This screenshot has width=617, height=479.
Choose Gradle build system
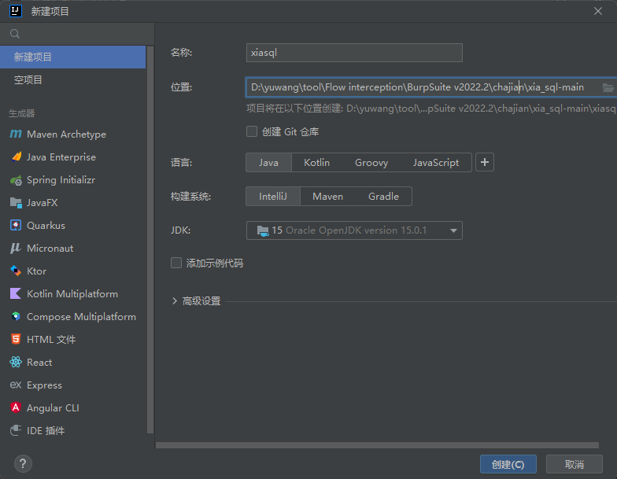[x=384, y=197]
